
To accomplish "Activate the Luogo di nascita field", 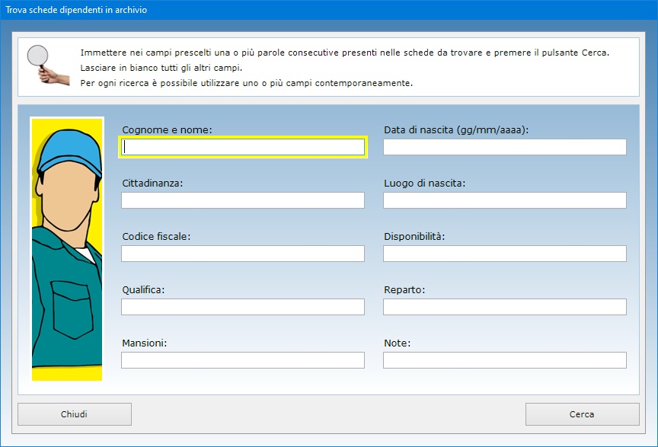I will (x=505, y=200).
